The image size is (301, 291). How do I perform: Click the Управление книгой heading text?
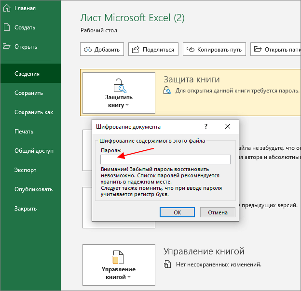pyautogui.click(x=204, y=251)
